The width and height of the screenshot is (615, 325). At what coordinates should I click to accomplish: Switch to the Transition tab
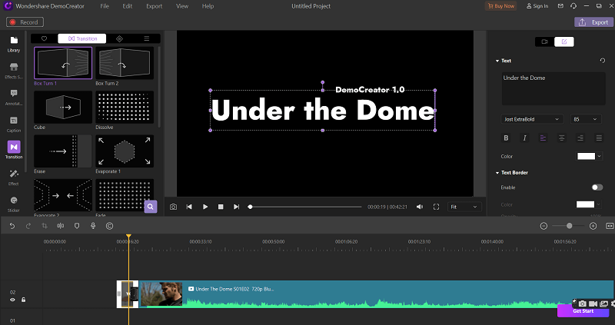pos(82,38)
